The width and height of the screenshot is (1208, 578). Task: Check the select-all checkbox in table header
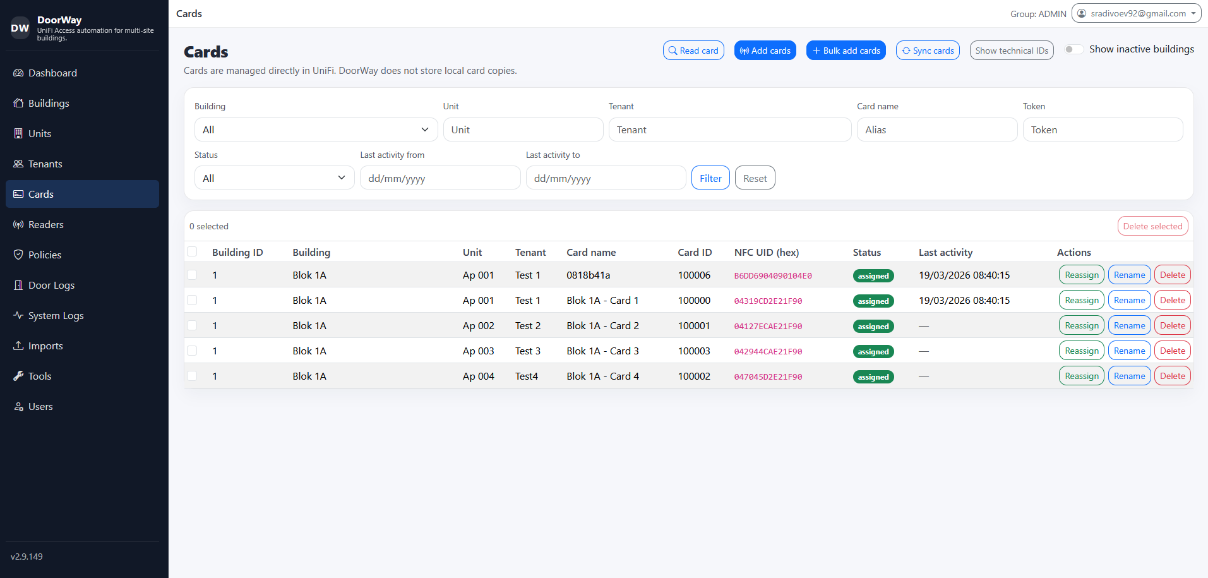coord(192,252)
